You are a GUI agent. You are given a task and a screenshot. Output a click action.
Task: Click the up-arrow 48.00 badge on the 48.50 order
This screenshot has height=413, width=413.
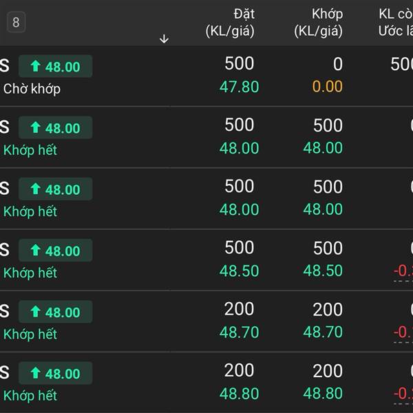[55, 251]
